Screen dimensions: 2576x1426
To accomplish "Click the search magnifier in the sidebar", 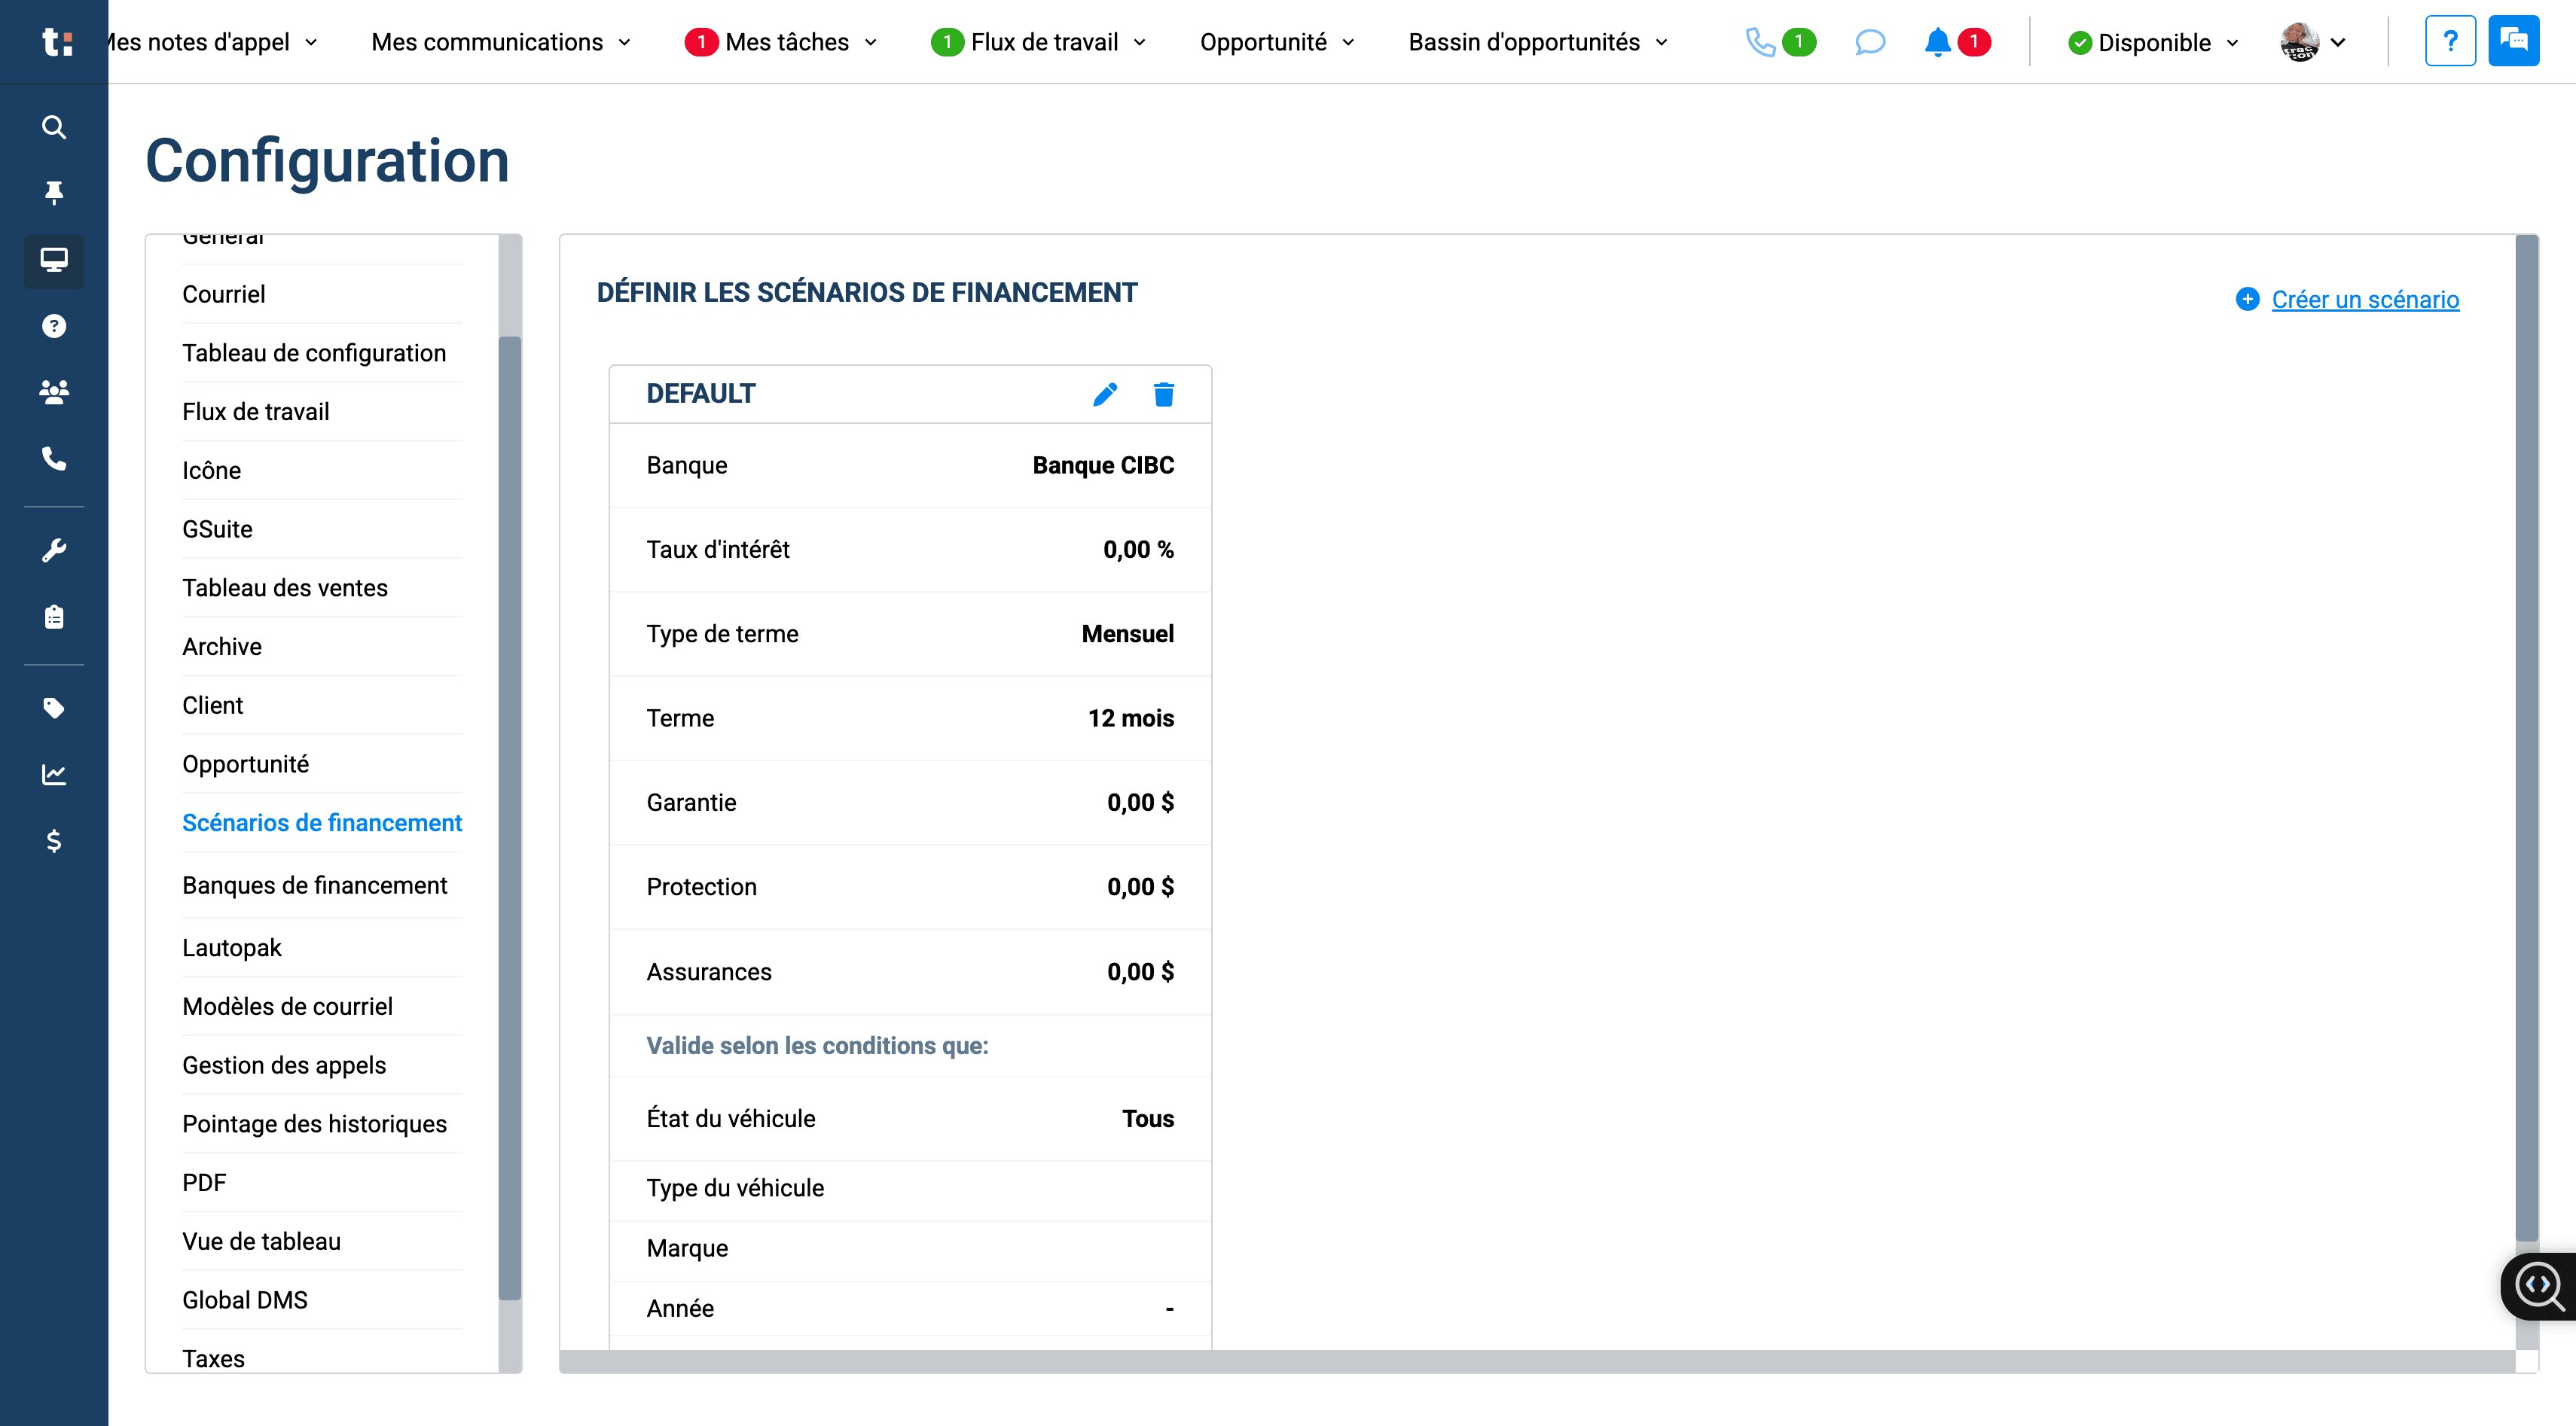I will 54,127.
